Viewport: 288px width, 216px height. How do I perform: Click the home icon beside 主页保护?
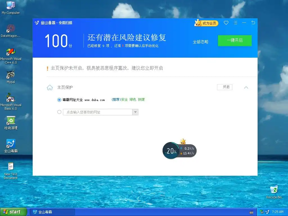click(x=50, y=87)
